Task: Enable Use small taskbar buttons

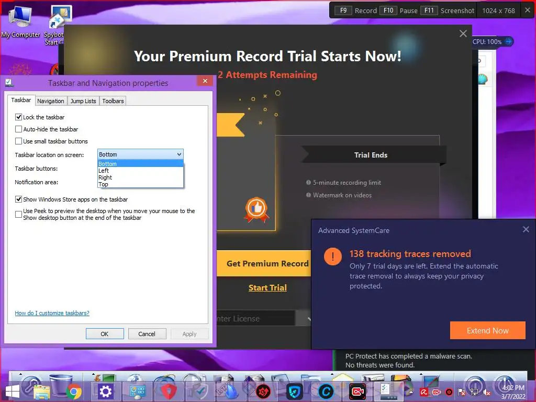Action: [19, 141]
